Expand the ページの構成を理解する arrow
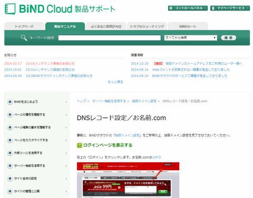 pyautogui.click(x=66, y=115)
